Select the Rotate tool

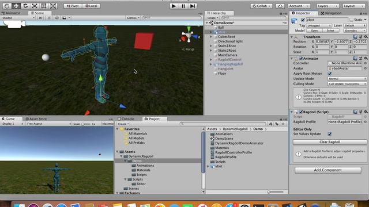tap(25, 6)
